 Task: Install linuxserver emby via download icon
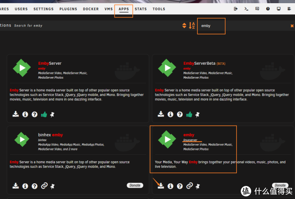(x=161, y=186)
